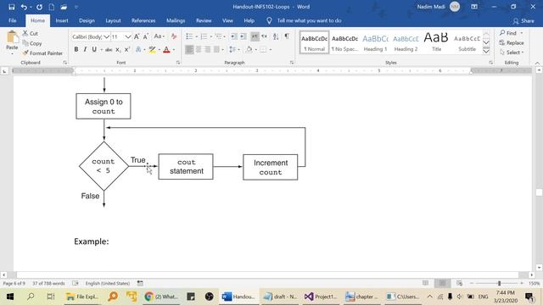Toggle Align Right
Image resolution: width=543 pixels, height=305 pixels.
(x=207, y=50)
